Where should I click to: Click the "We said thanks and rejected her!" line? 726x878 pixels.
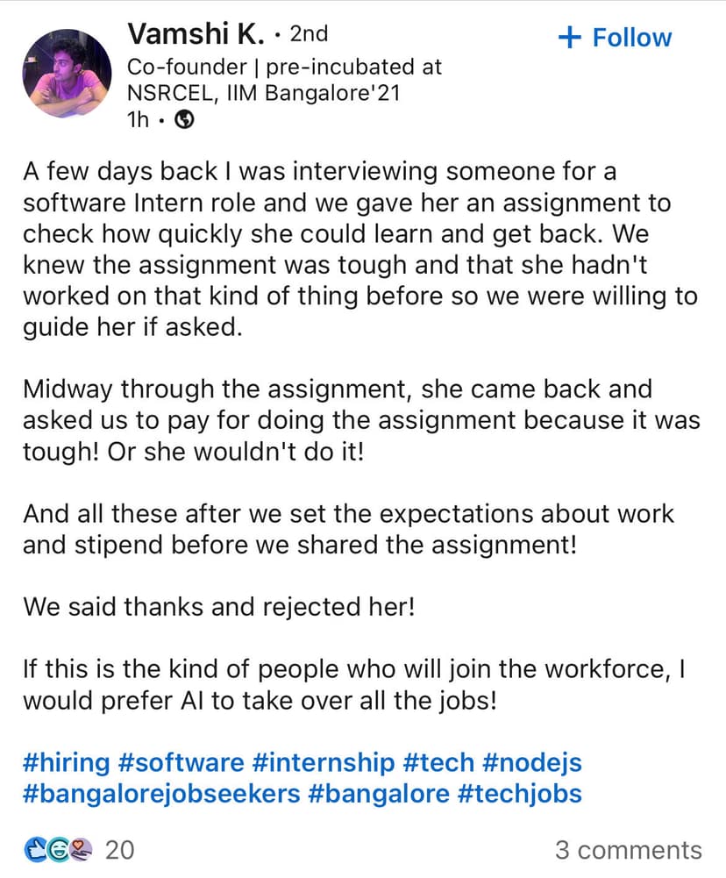(x=218, y=605)
